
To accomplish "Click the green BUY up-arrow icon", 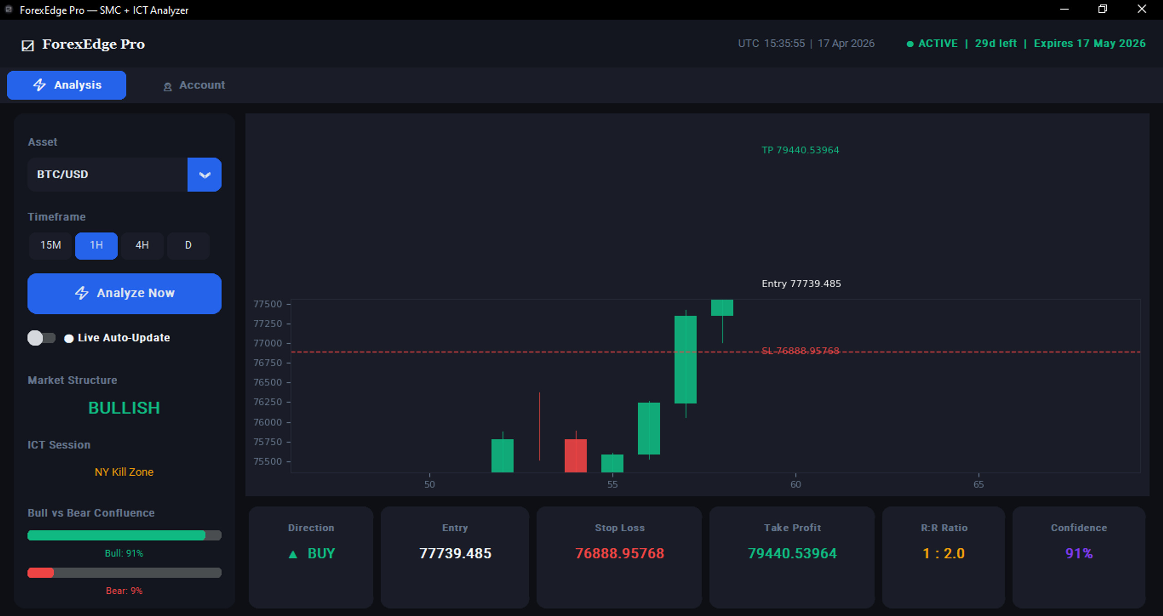I will [x=293, y=554].
